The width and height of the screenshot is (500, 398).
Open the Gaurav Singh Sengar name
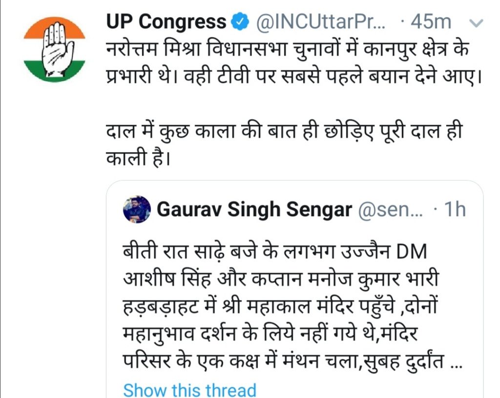[x=254, y=210]
